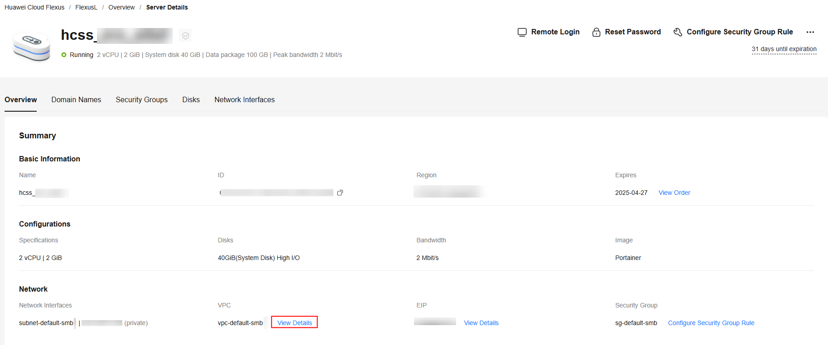Viewport: 828px width, 345px height.
Task: Click the shield icon next to server name
Action: (x=186, y=36)
